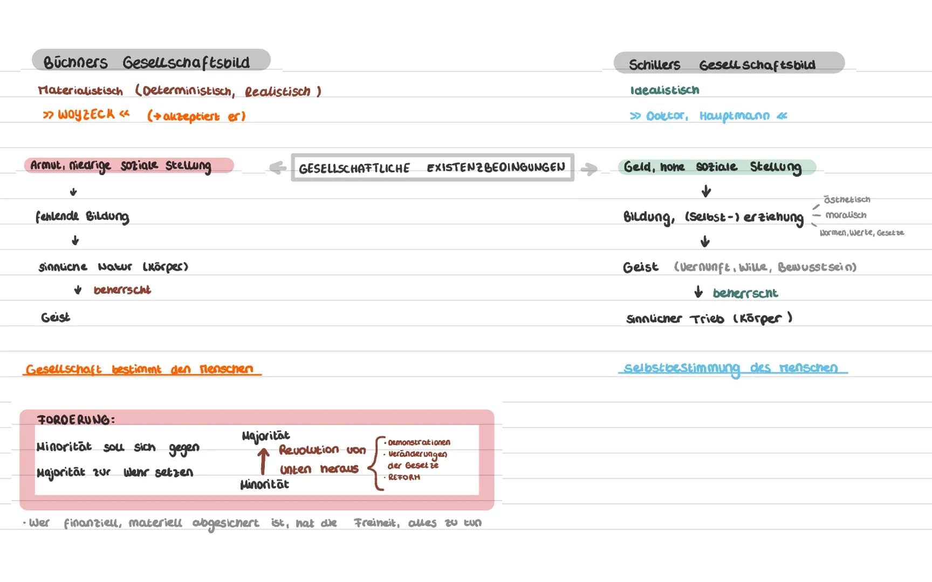This screenshot has height=582, width=932.
Task: Click the down arrow under Armut, niedrige soziale Stellung
Action: (73, 192)
